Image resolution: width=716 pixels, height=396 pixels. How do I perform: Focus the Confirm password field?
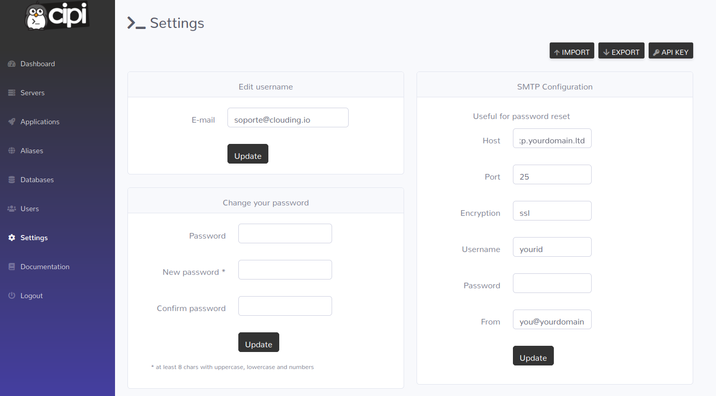tap(285, 306)
